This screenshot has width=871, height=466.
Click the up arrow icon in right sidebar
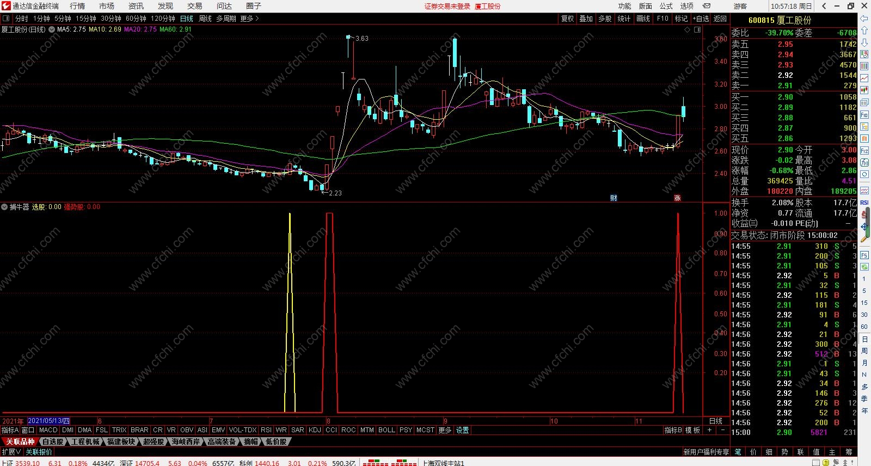[x=864, y=30]
